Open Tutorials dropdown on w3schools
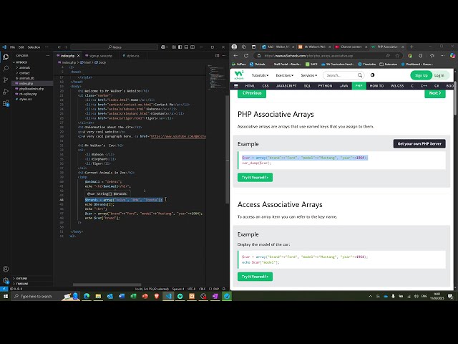This screenshot has width=458, height=344. (x=260, y=75)
